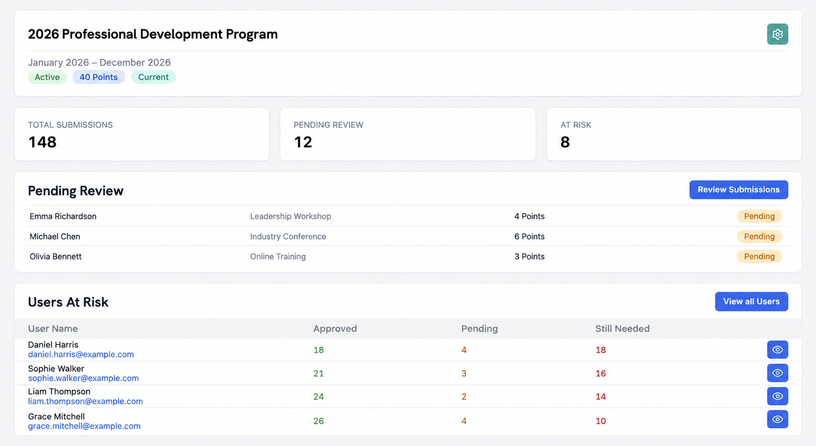This screenshot has height=446, width=816.
Task: Open program settings gear icon
Action: pyautogui.click(x=777, y=34)
